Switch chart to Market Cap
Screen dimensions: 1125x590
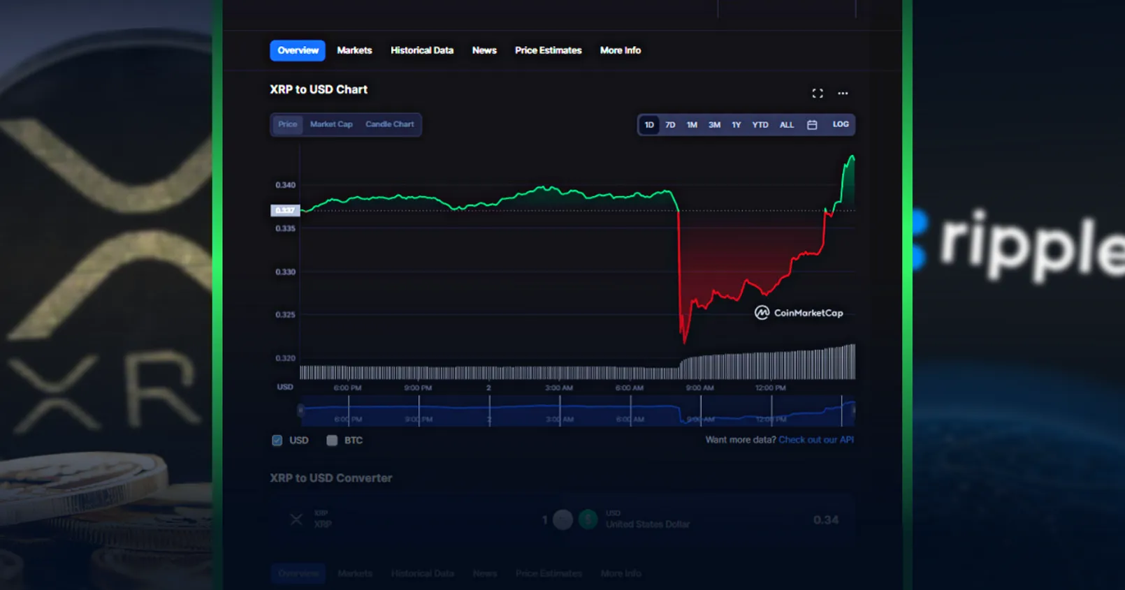pyautogui.click(x=331, y=124)
